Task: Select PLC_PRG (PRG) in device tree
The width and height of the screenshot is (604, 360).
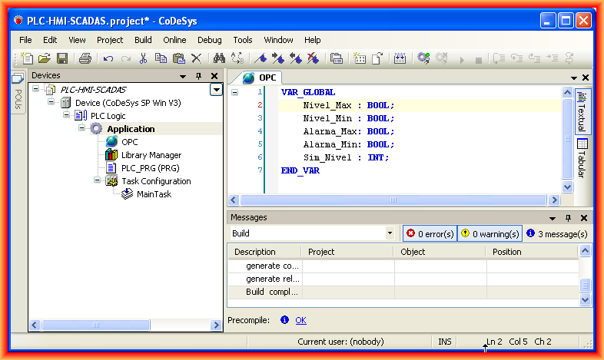Action: coord(150,168)
